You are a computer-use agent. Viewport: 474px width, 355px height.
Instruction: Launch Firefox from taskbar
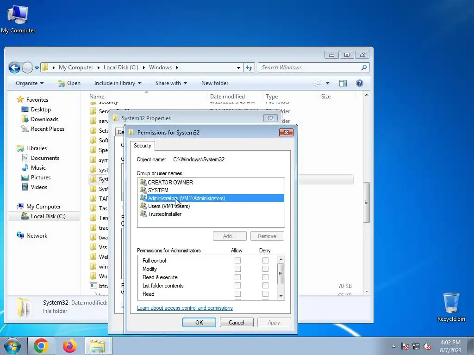click(70, 346)
